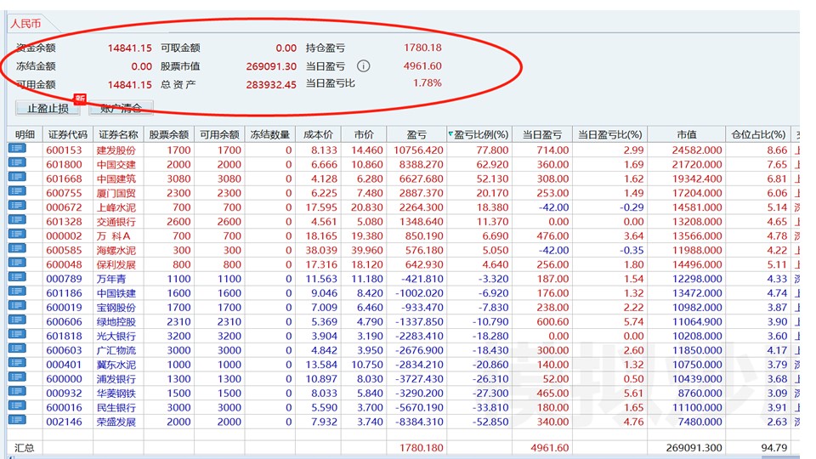Image resolution: width=816 pixels, height=459 pixels.
Task: Sort by 盈亏比例(%) column header
Action: coord(479,134)
